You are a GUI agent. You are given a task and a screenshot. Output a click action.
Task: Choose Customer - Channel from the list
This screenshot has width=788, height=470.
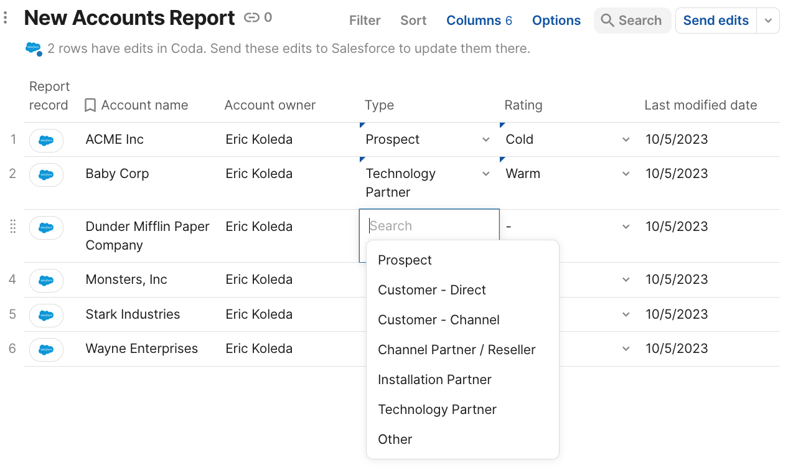[462, 320]
